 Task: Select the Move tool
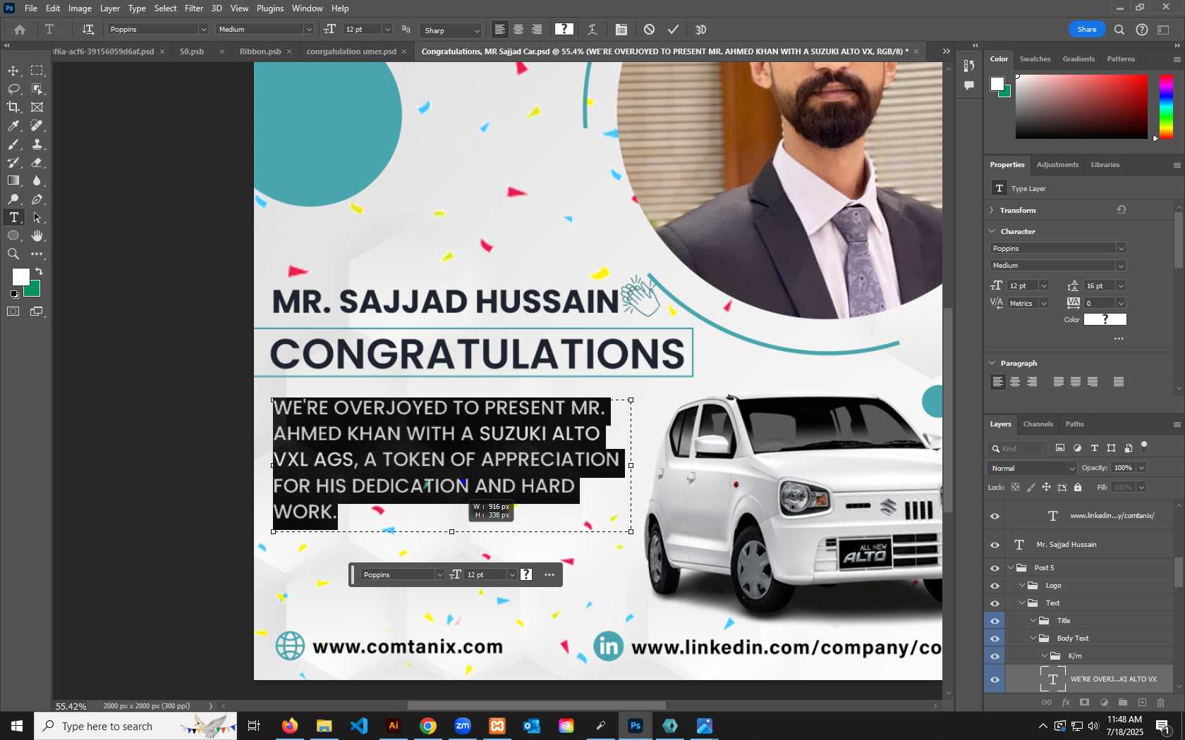tap(13, 70)
